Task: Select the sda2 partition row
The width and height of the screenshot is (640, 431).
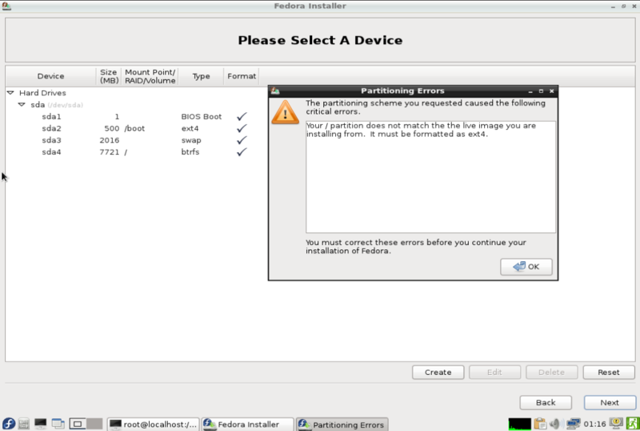Action: click(133, 128)
